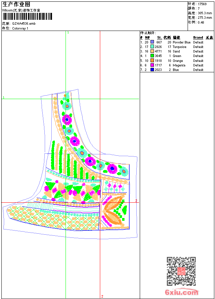Open the 6xiu.com watermark link
Viewport: 215px width, 299px height.
tap(181, 292)
